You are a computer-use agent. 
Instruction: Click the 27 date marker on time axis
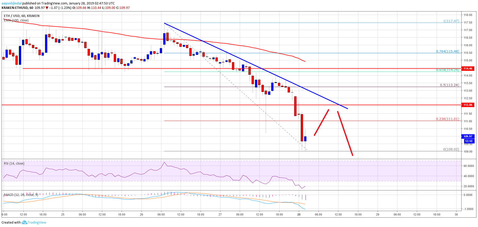pos(220,214)
